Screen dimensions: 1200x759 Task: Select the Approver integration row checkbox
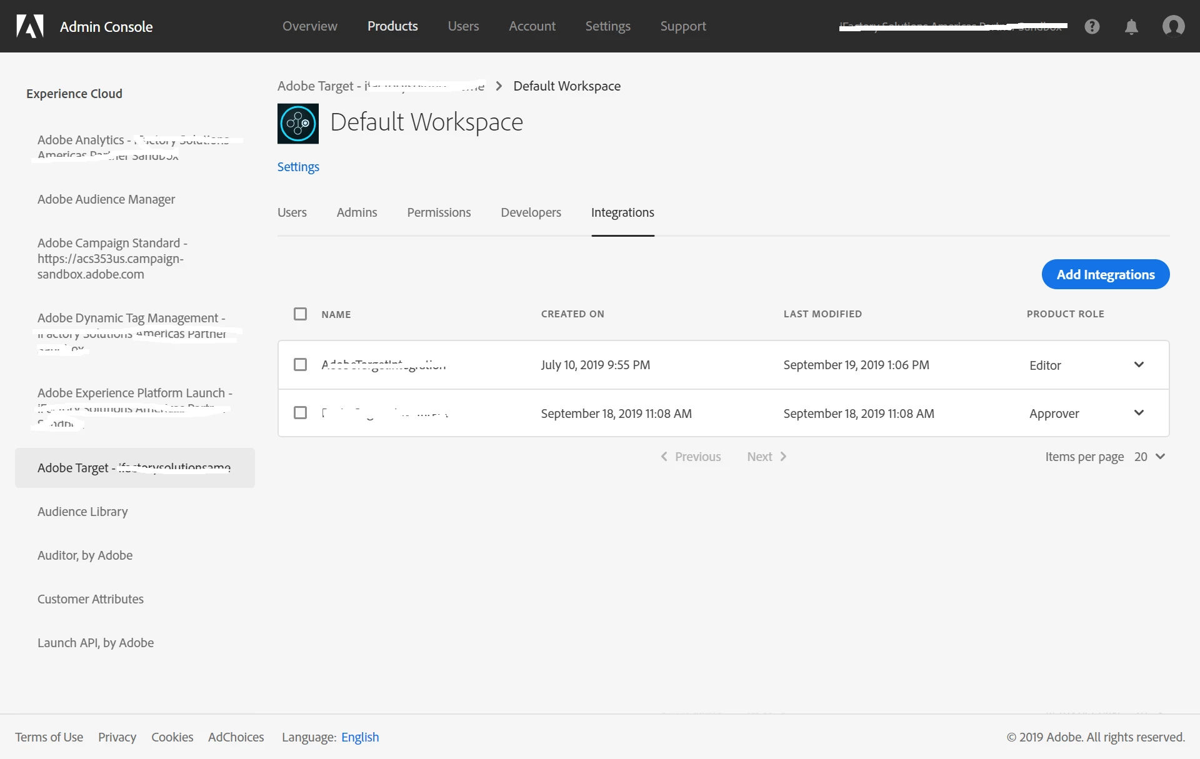pos(301,413)
